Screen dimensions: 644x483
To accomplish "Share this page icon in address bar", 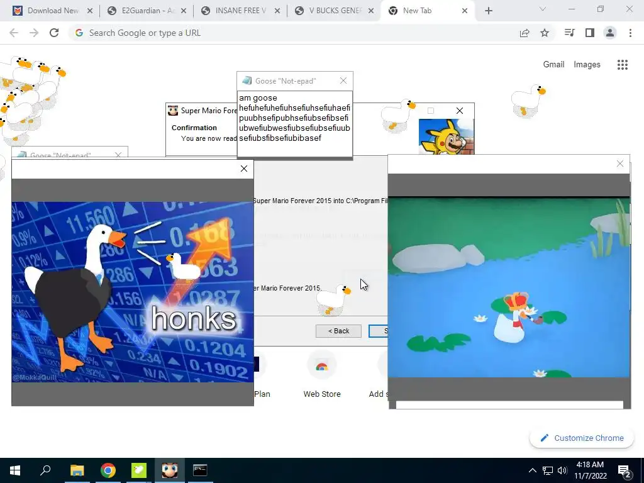I will click(525, 33).
